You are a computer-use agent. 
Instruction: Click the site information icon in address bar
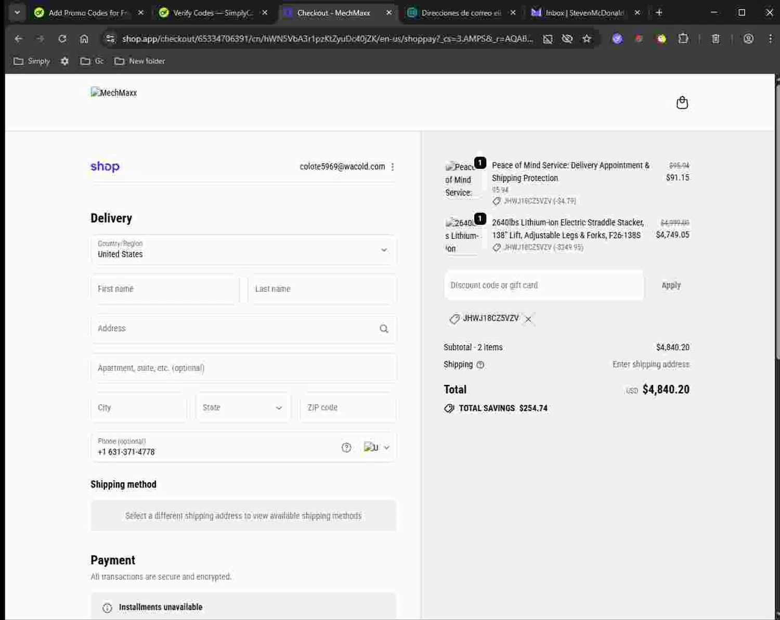pos(110,38)
